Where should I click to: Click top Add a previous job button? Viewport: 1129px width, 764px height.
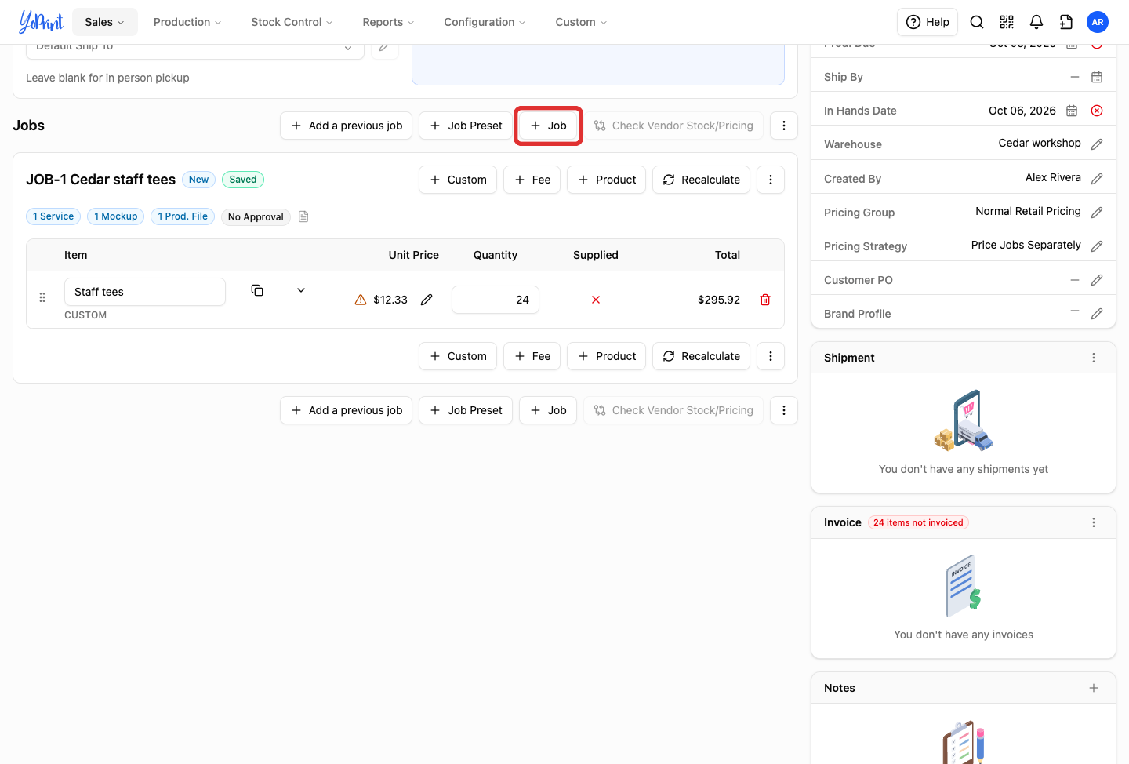tap(346, 126)
